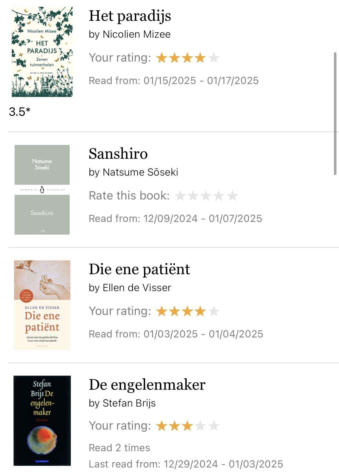This screenshot has height=472, width=339.
Task: Tap the De engelenmaker cover image
Action: (x=42, y=421)
